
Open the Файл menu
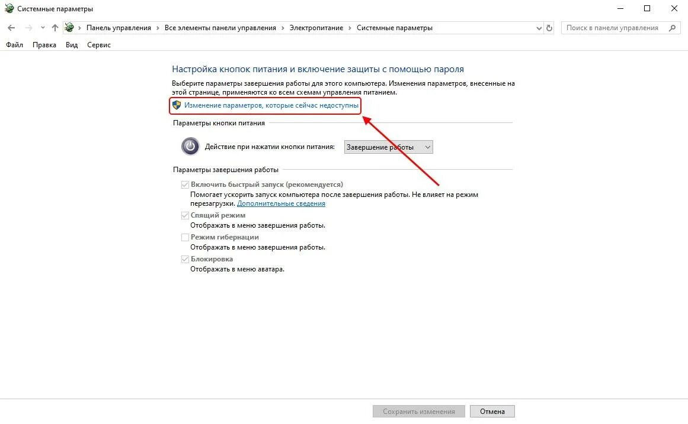tap(14, 45)
